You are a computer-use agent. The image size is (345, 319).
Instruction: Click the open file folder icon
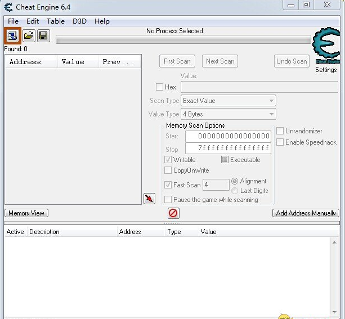29,35
